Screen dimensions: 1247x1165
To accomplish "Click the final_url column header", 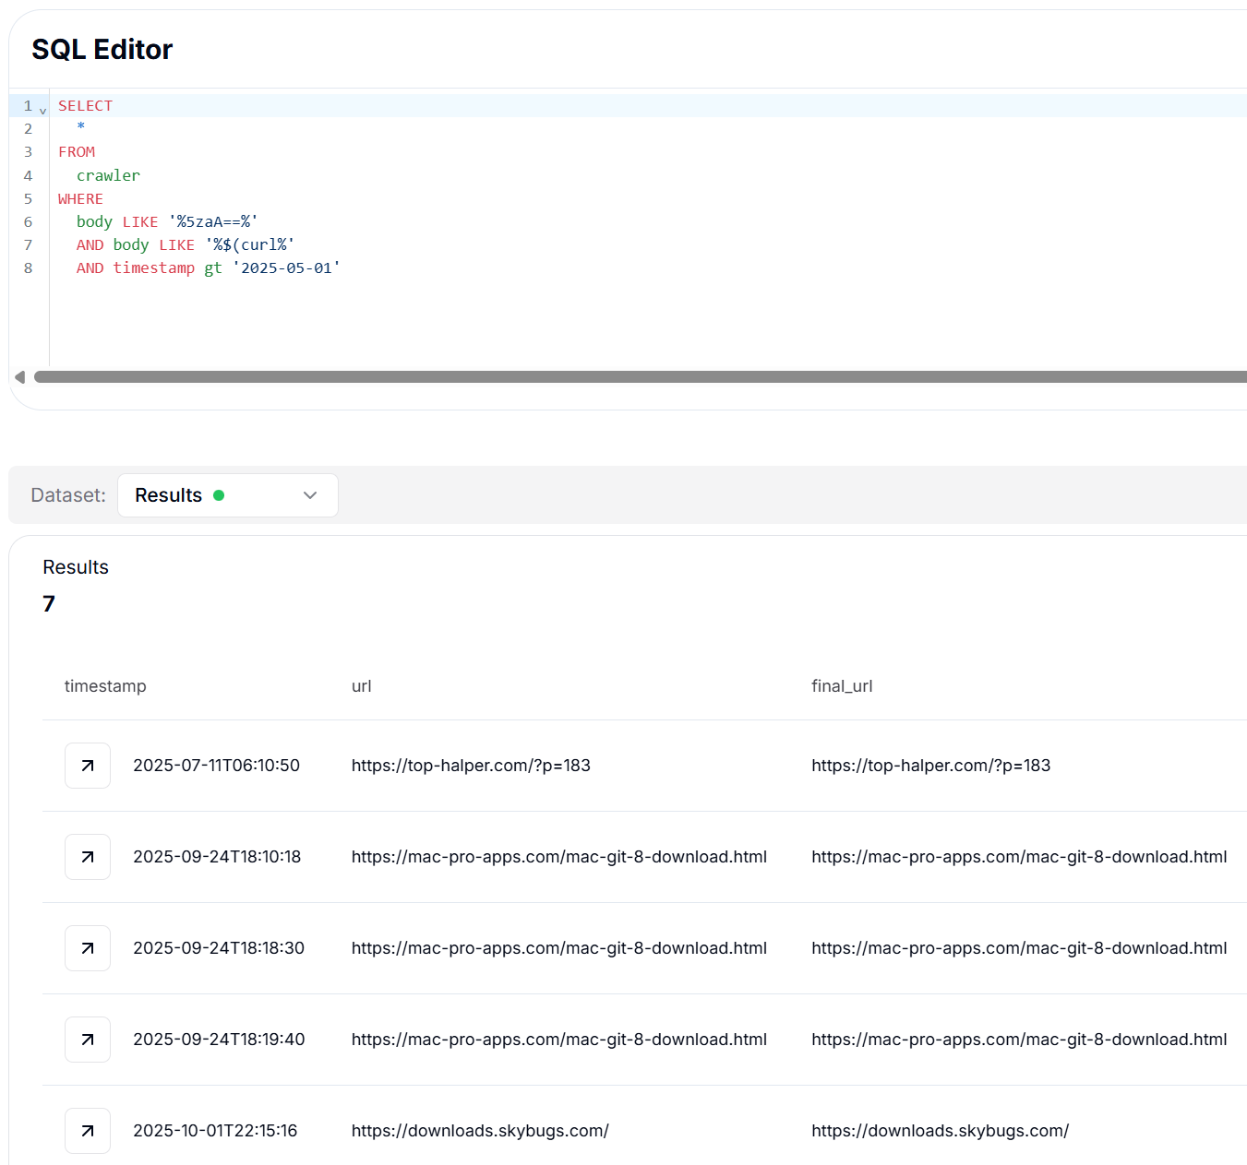I will [x=841, y=686].
